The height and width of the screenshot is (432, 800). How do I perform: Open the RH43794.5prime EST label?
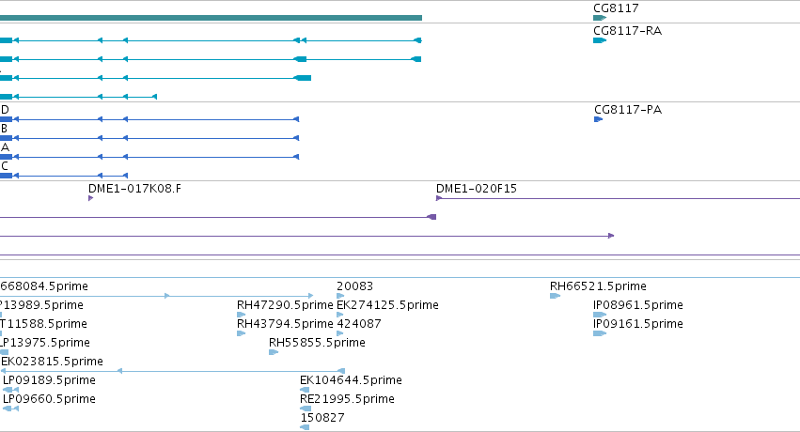click(285, 323)
